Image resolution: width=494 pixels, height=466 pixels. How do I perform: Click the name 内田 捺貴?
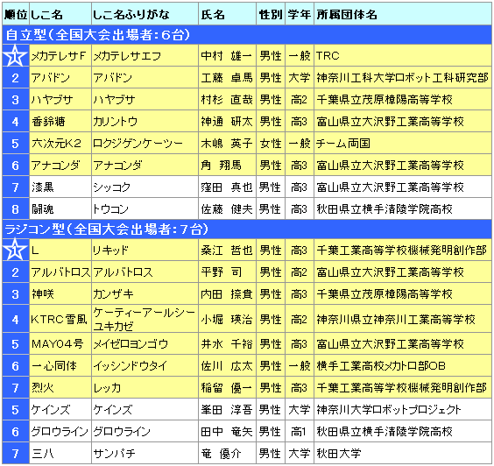click(227, 294)
